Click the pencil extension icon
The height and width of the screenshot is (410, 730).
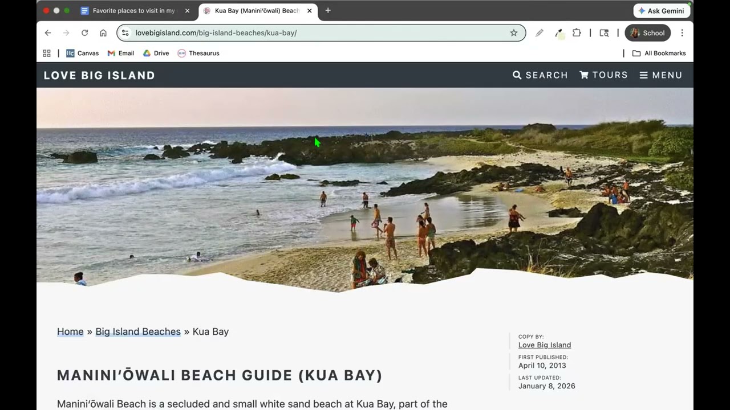pyautogui.click(x=539, y=33)
